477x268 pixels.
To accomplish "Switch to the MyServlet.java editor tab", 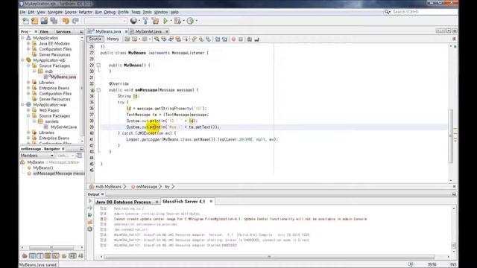I will (x=148, y=31).
